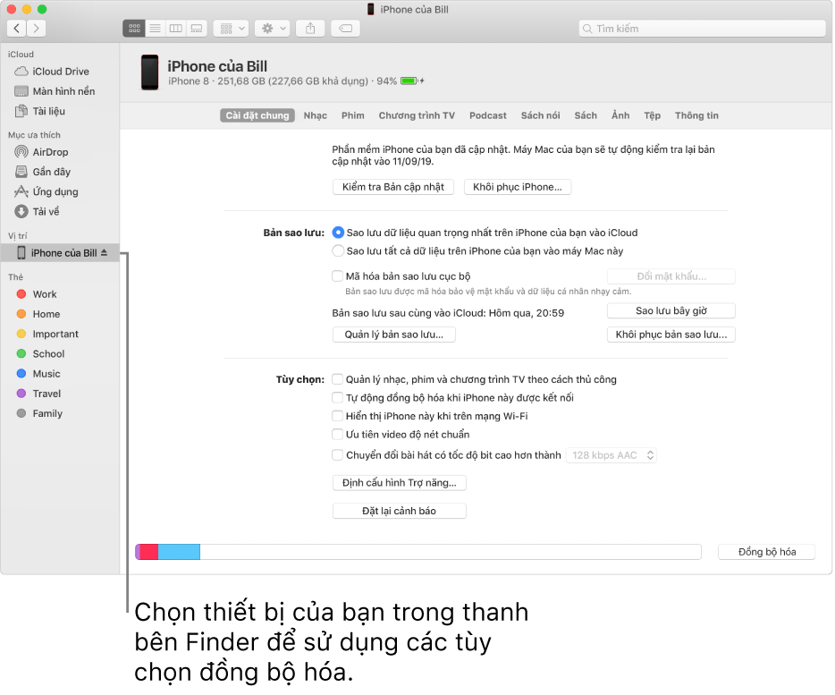Open Ứng dụng in sidebar
The height and width of the screenshot is (695, 835).
[46, 191]
